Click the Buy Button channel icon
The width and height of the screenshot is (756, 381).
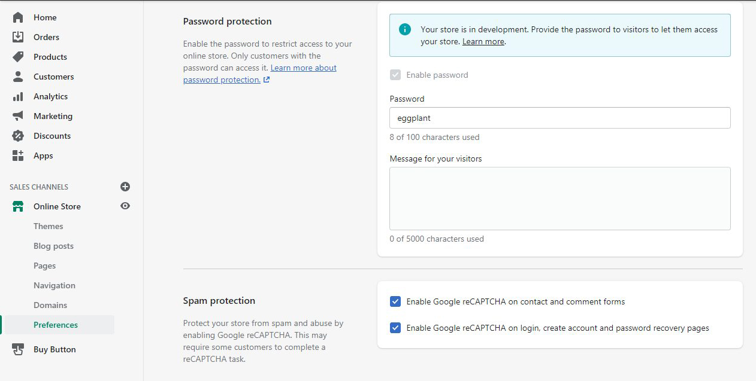tap(18, 349)
